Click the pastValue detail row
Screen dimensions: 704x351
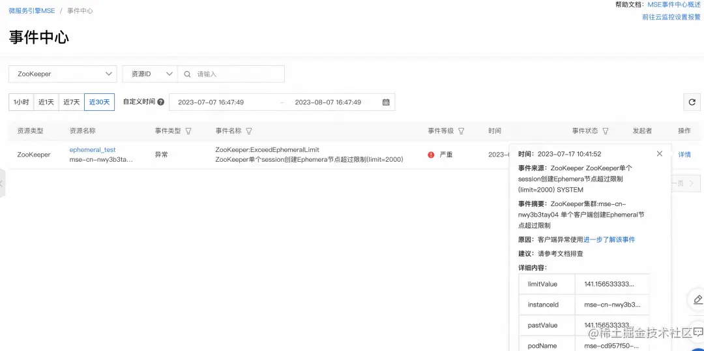click(x=583, y=326)
